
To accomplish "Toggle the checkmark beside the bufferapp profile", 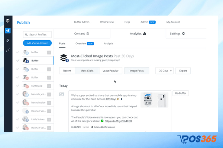I will (x=18, y=85).
